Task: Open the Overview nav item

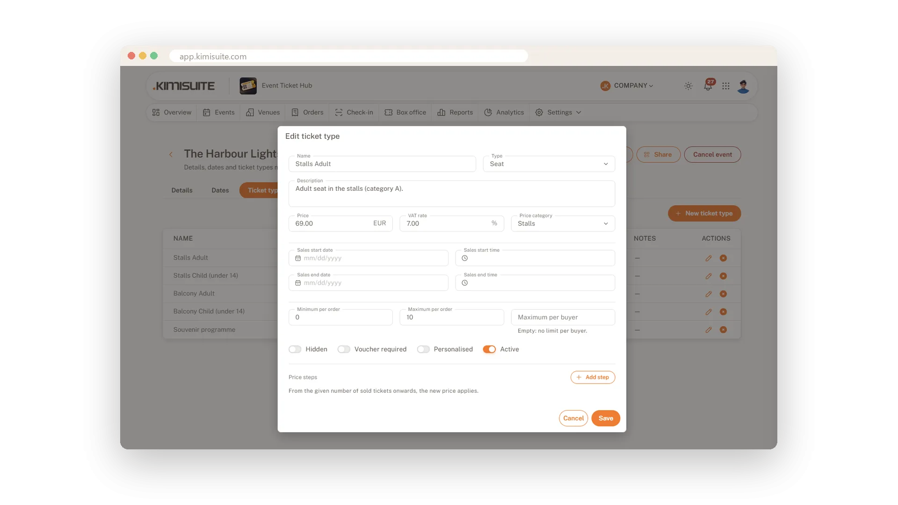Action: click(x=172, y=112)
